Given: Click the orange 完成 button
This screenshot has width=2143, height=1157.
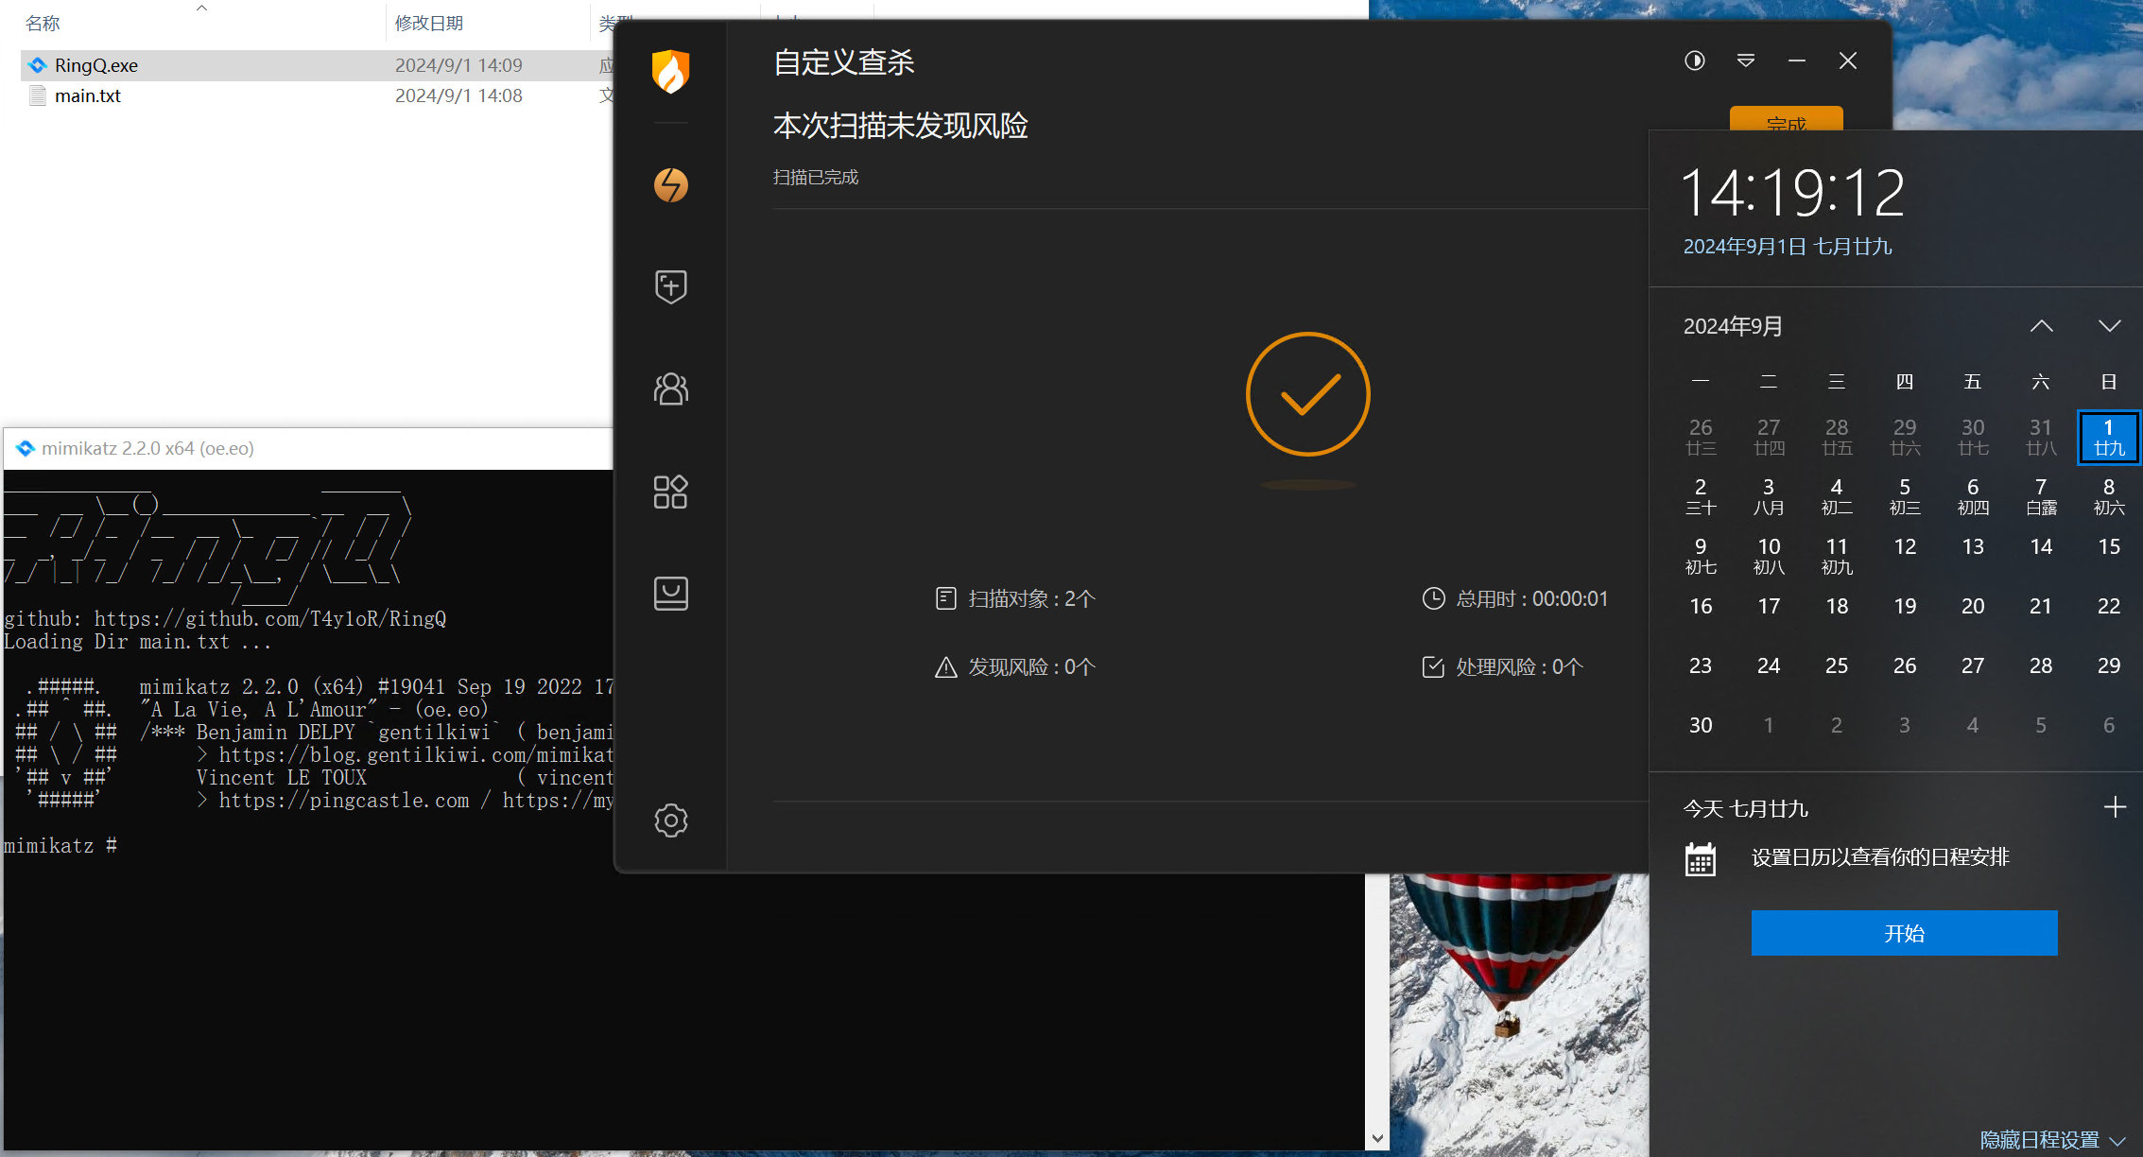Looking at the screenshot, I should point(1785,120).
